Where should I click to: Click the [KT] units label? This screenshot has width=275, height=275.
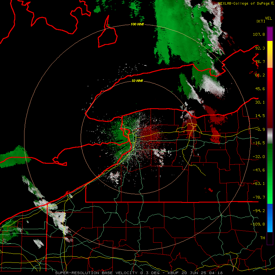[x=261, y=21]
